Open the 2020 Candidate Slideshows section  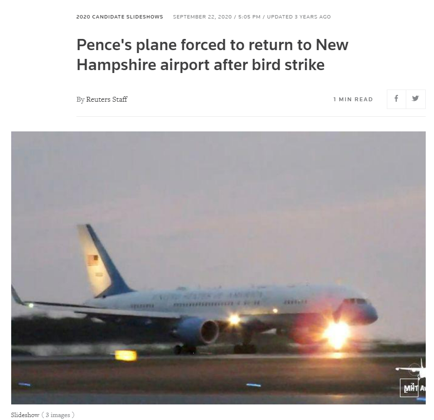click(120, 17)
